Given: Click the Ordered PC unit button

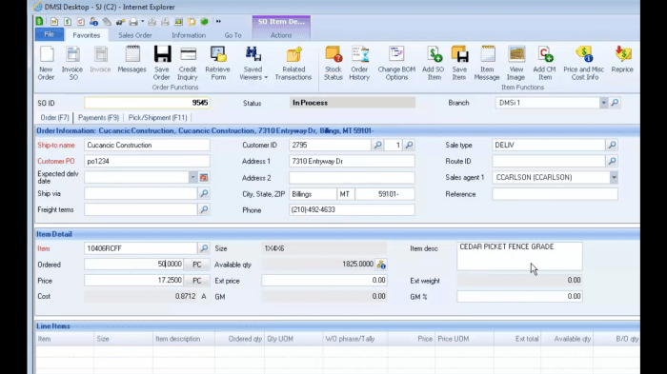Looking at the screenshot, I should coord(197,265).
